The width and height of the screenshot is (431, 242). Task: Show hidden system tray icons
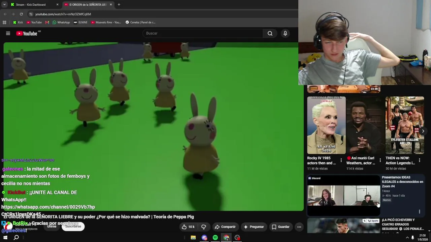pyautogui.click(x=407, y=238)
